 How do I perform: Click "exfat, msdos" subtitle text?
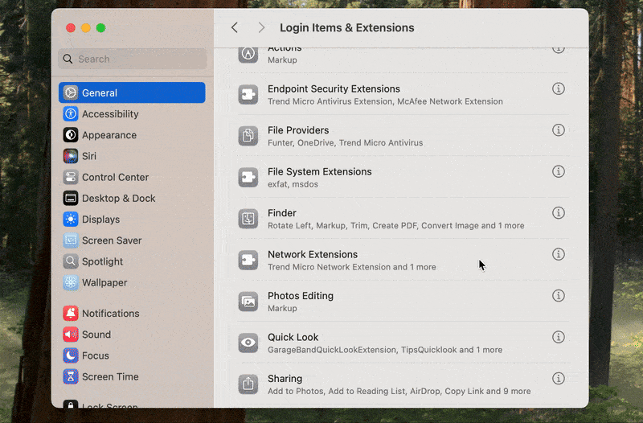pyautogui.click(x=293, y=184)
